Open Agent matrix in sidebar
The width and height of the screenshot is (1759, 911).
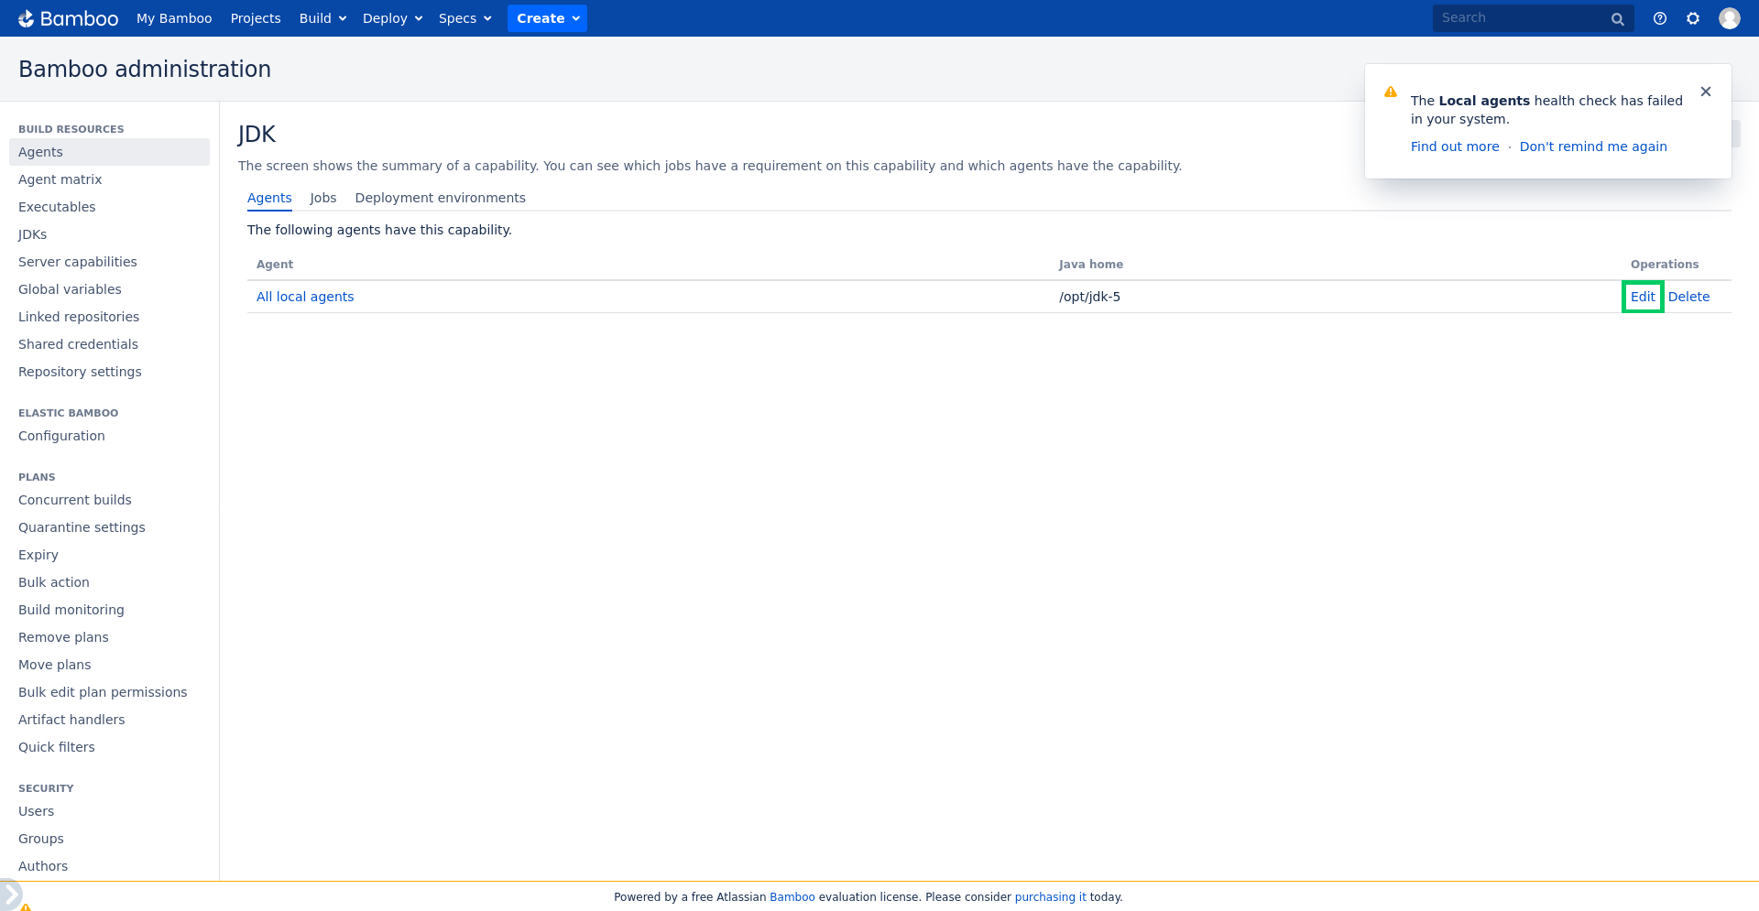point(109,179)
